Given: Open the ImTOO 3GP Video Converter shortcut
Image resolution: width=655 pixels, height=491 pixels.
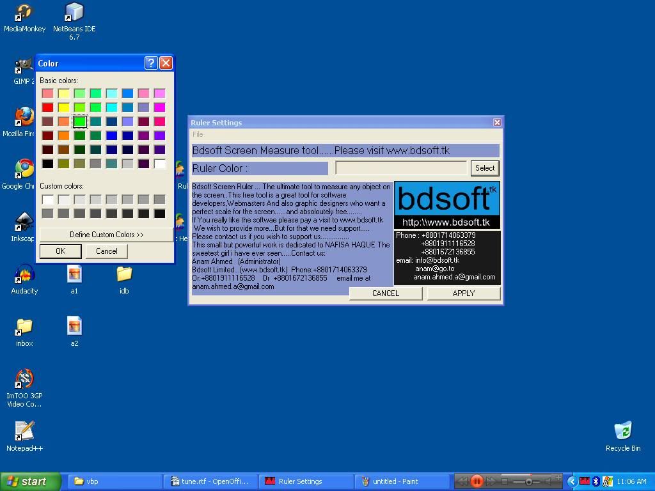Looking at the screenshot, I should tap(24, 380).
